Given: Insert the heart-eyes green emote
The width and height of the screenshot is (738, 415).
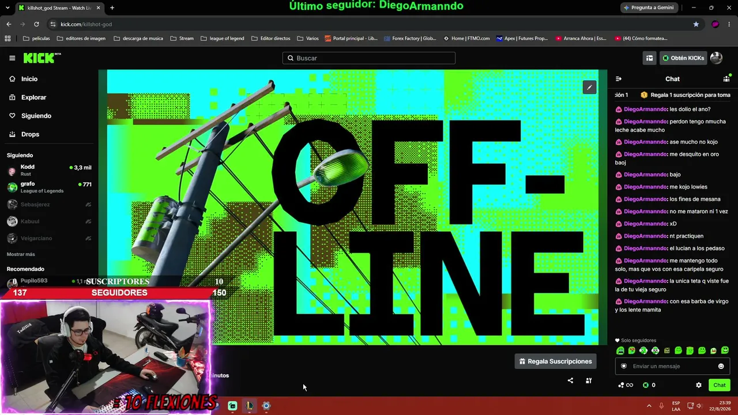Looking at the screenshot, I should click(x=632, y=350).
